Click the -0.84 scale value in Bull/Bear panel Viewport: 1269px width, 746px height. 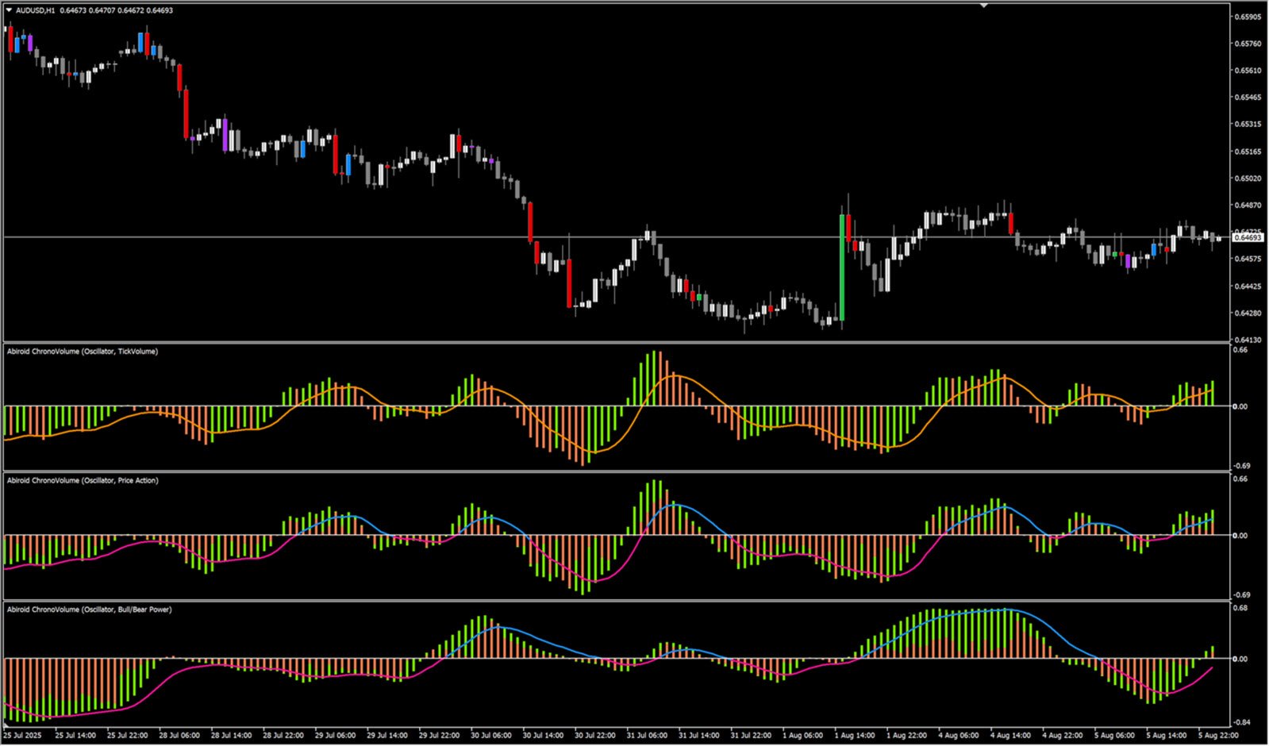coord(1242,722)
